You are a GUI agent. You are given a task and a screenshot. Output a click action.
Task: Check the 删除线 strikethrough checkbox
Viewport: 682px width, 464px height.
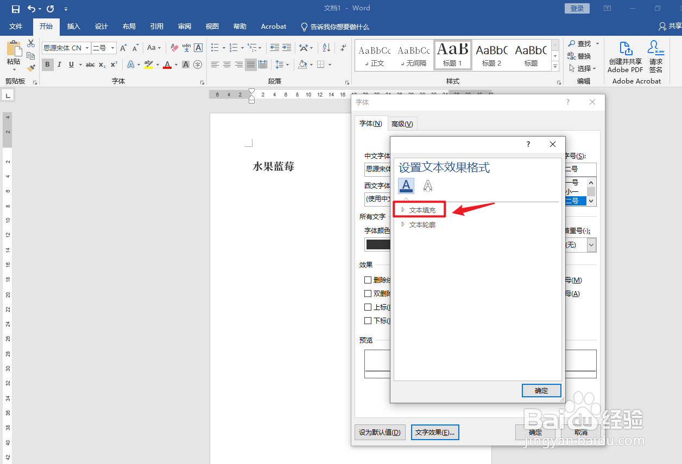pos(368,280)
